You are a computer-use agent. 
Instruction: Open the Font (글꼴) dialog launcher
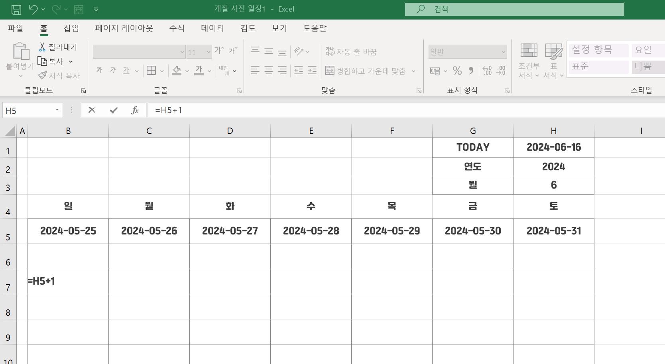[x=239, y=91]
